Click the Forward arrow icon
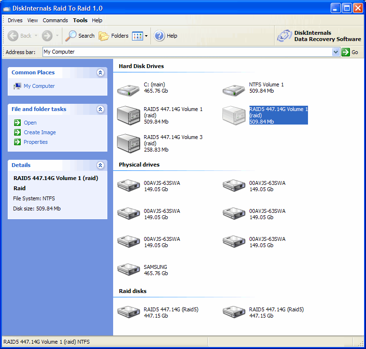Image resolution: width=366 pixels, height=349 pixels. click(47, 36)
